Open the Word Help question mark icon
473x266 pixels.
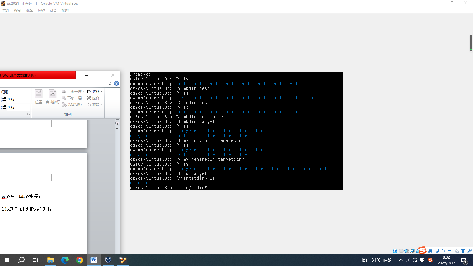(x=116, y=83)
